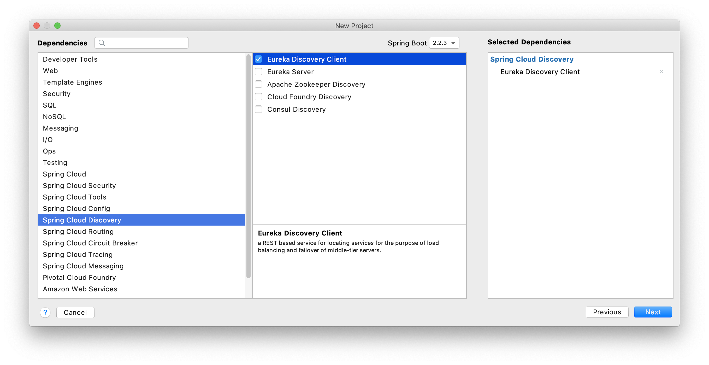Select the Web category

(x=141, y=71)
